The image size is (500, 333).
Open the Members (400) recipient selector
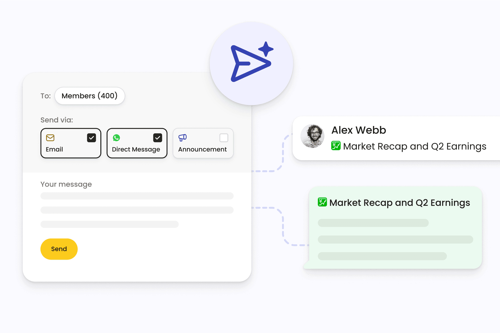pos(90,96)
